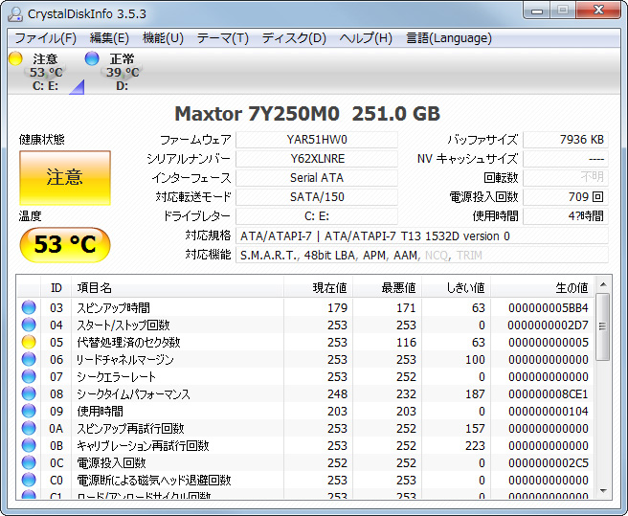Select the row text 代替処理済のセクタ数
Image resolution: width=628 pixels, height=516 pixels.
(x=128, y=342)
